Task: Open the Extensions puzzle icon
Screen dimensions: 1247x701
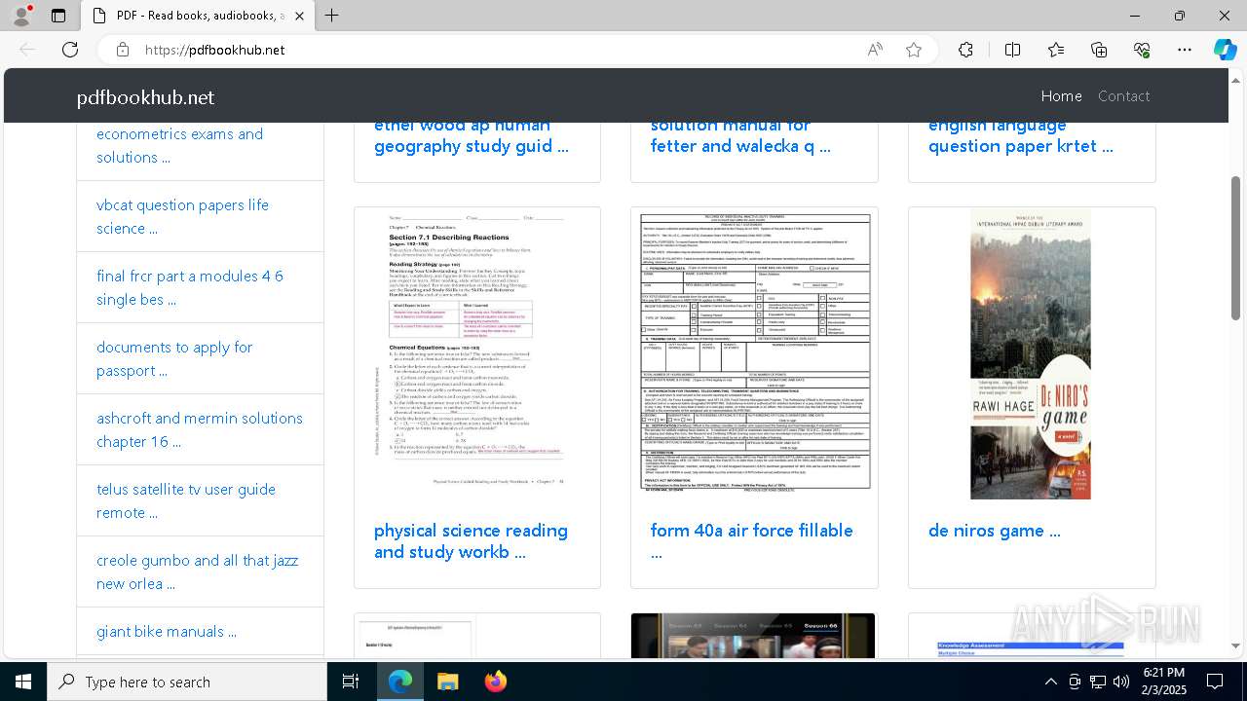Action: (x=965, y=50)
